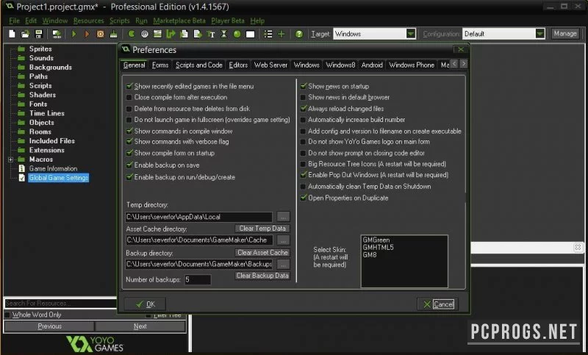Select the GM8 skin in list
Screen dimensions: 588x355
click(x=370, y=255)
